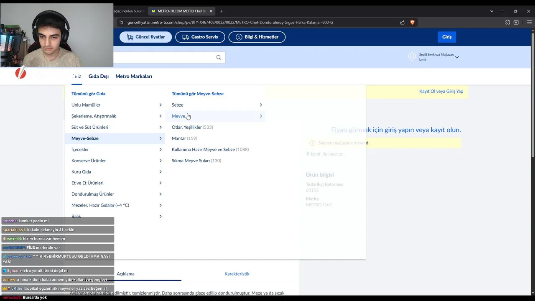Expand İçecekler category chevron

(x=160, y=150)
